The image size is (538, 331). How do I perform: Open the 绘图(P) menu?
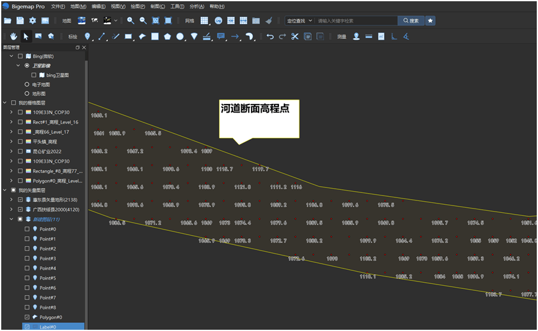click(138, 7)
